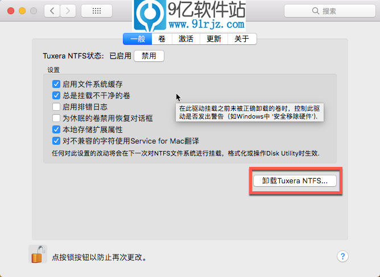Check 为休眠的卷禁用恢复对话框 option
Screen dimensions: 380x277
click(56, 118)
